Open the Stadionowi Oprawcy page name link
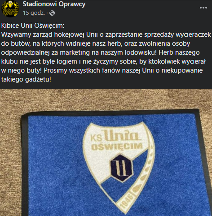The height and width of the screenshot is (216, 212). click(54, 4)
